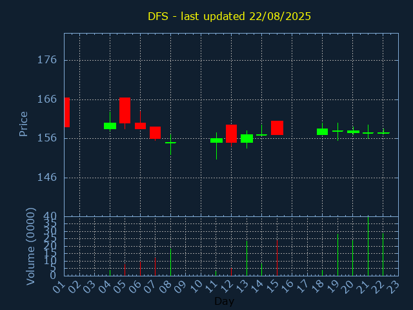Viewport: 413px width, 310px height.
Task: Click the red candlestick for day 07
Action: pos(155,132)
